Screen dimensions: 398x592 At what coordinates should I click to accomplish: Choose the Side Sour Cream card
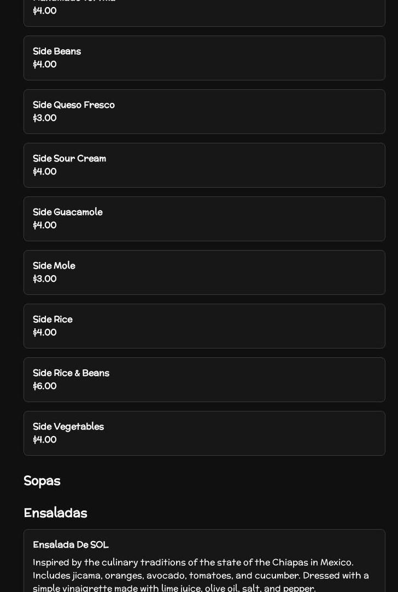point(204,165)
